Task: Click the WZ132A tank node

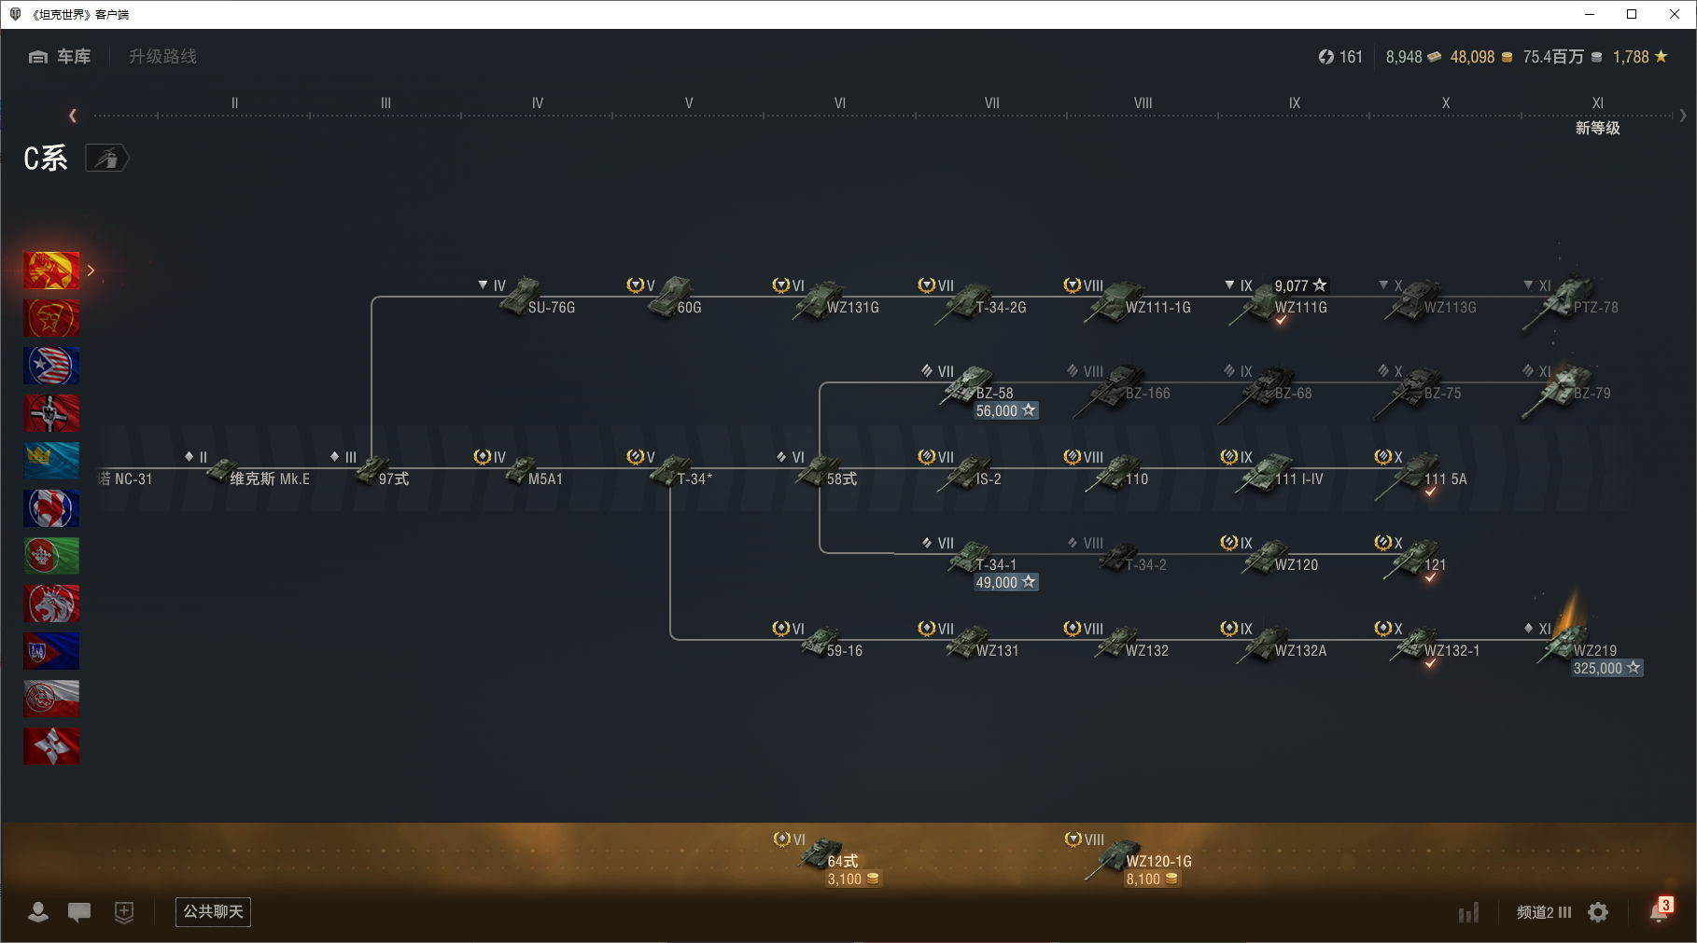Action: (1273, 642)
